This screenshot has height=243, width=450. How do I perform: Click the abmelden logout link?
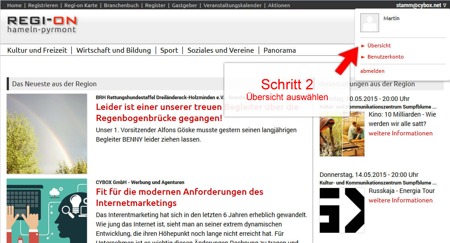[372, 71]
